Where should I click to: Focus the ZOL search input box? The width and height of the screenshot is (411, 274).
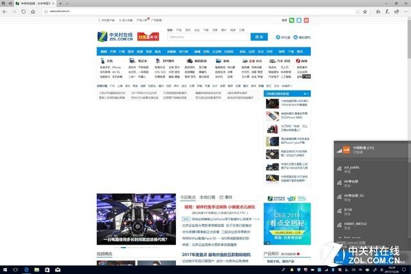coord(209,37)
